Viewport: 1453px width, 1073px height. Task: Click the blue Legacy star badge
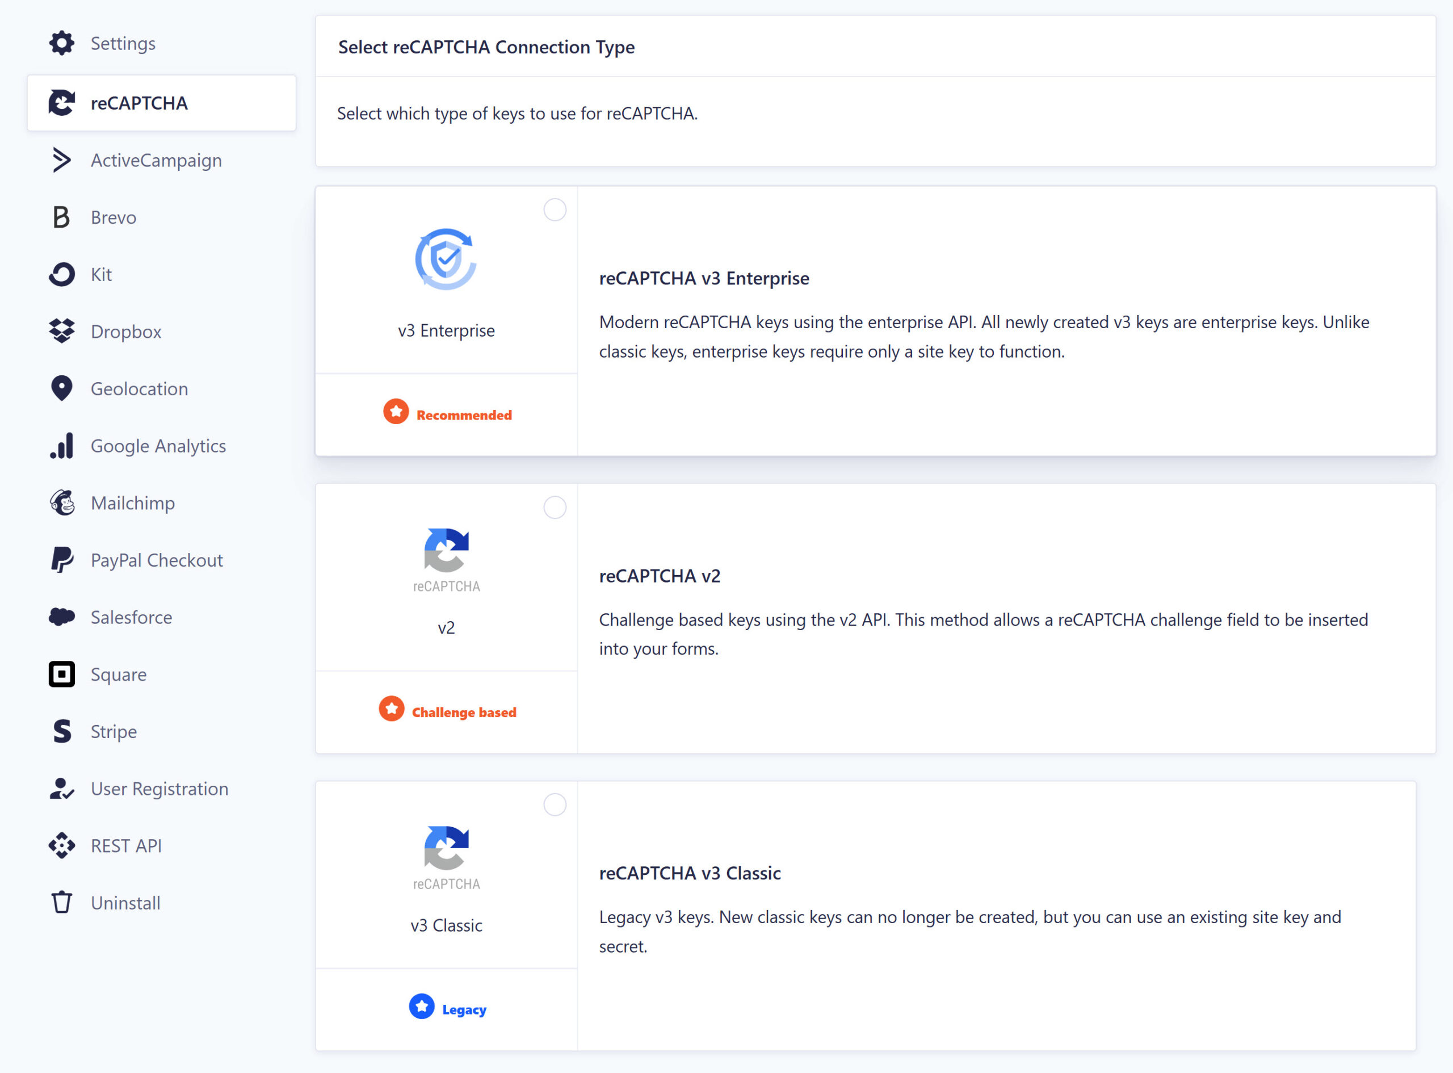tap(422, 1007)
